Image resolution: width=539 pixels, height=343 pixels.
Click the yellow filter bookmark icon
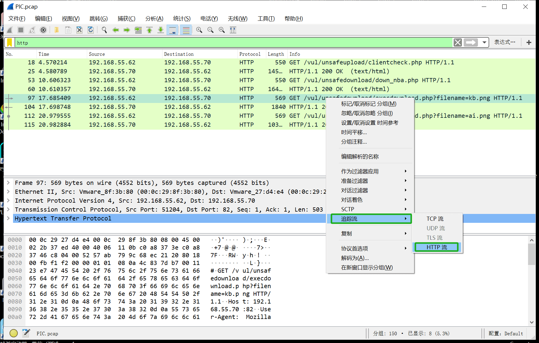coord(9,43)
